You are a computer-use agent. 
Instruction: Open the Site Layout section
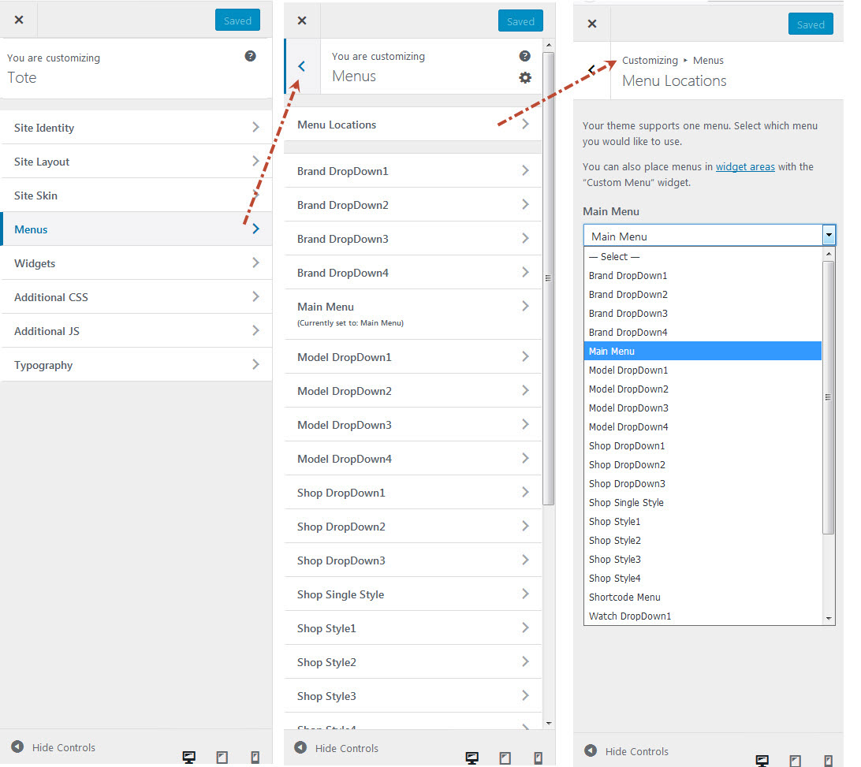(136, 162)
